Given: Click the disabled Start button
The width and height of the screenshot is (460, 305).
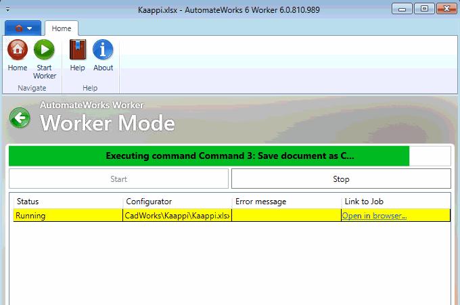Looking at the screenshot, I should click(118, 179).
